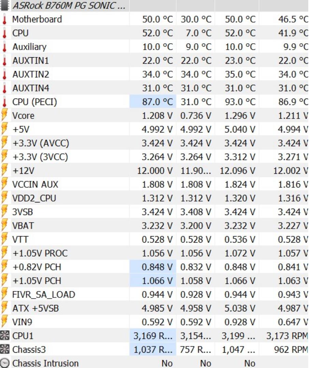Select the Motherboard sensor label
The width and height of the screenshot is (310, 368).
(x=37, y=19)
